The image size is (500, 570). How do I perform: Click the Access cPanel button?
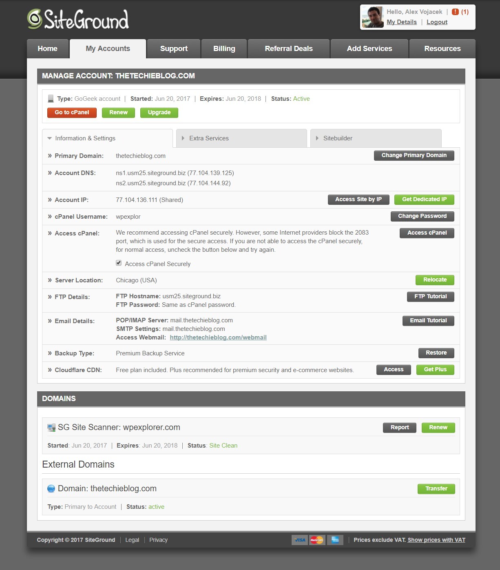click(x=427, y=233)
